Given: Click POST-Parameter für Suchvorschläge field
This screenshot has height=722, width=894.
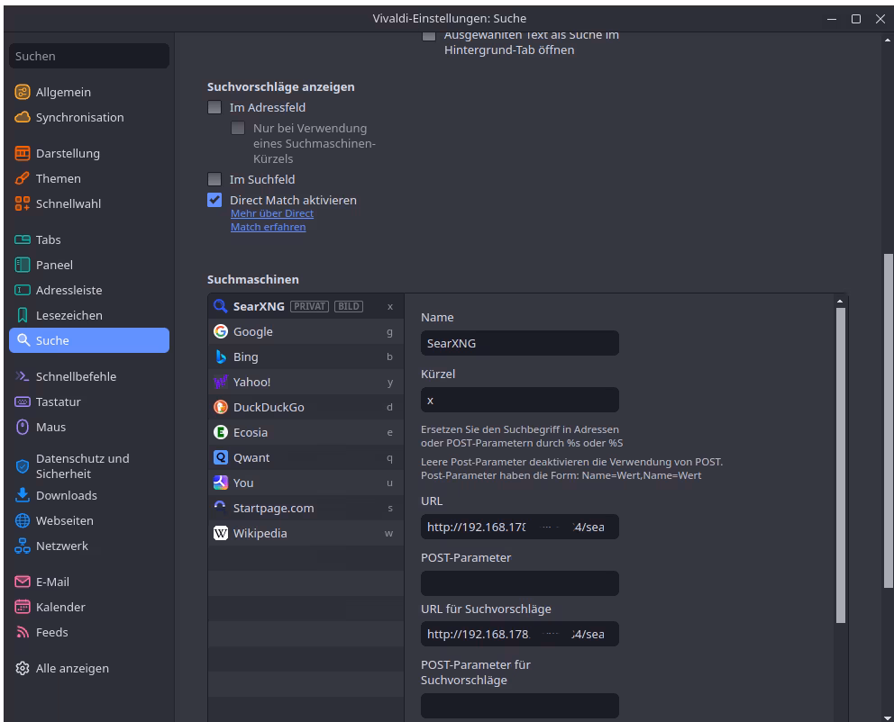Looking at the screenshot, I should (519, 706).
